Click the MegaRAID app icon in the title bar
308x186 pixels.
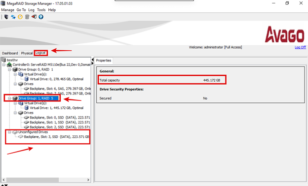(x=3, y=3)
